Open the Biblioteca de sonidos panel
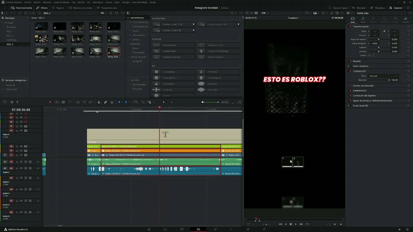 [x=80, y=8]
